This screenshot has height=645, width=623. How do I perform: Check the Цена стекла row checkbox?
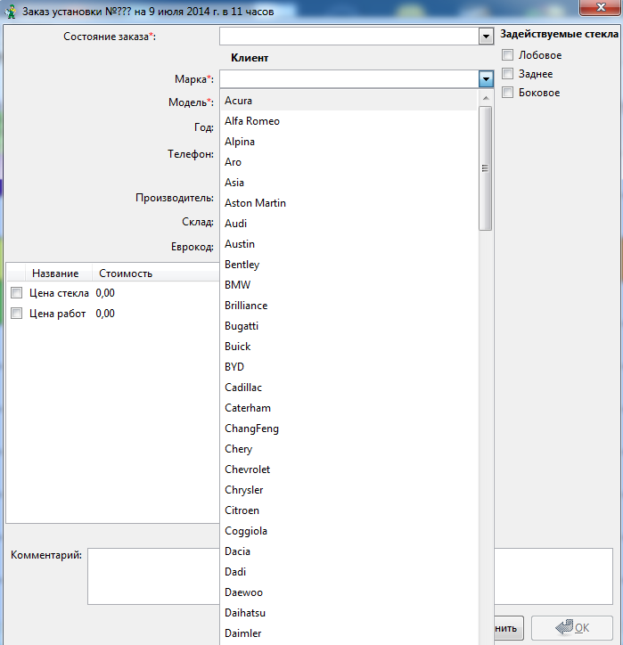(16, 293)
